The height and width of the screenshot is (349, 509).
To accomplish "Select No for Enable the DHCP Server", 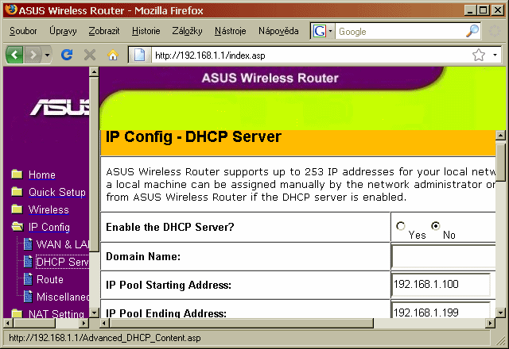I will 435,225.
